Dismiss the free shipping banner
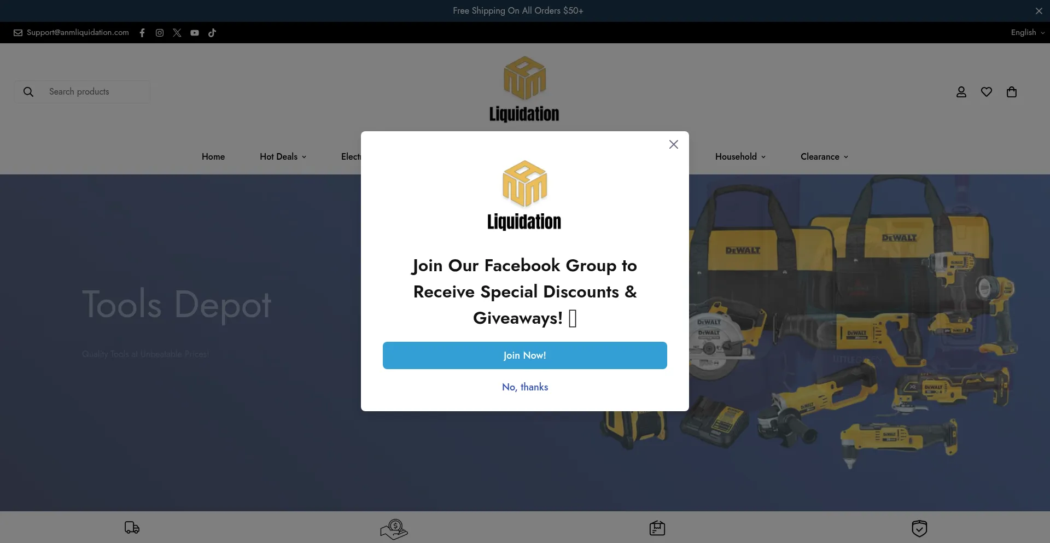Image resolution: width=1050 pixels, height=543 pixels. click(x=1039, y=11)
